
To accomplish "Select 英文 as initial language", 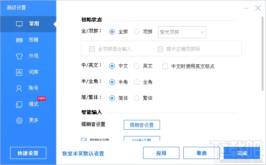I will [x=137, y=66].
